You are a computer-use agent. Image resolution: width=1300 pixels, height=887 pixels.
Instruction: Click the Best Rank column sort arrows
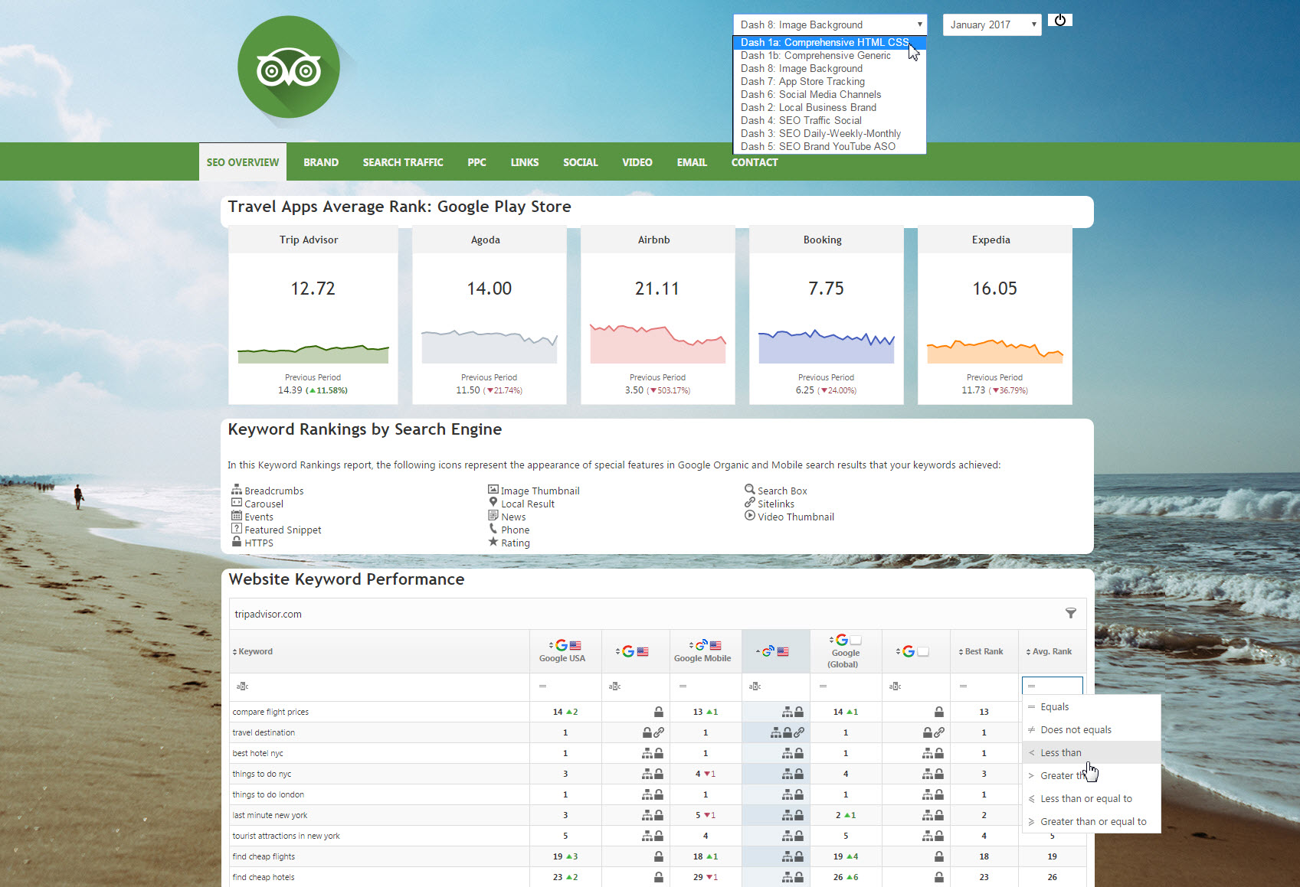click(x=961, y=652)
